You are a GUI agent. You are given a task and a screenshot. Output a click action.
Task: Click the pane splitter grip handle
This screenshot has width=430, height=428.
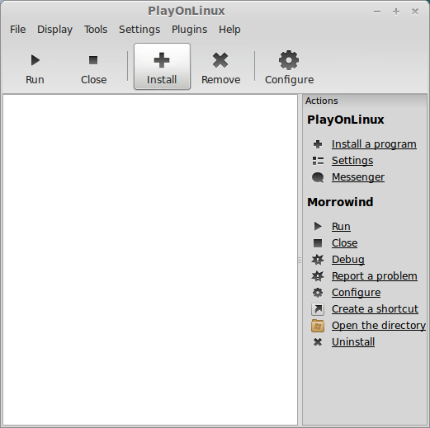coord(300,260)
